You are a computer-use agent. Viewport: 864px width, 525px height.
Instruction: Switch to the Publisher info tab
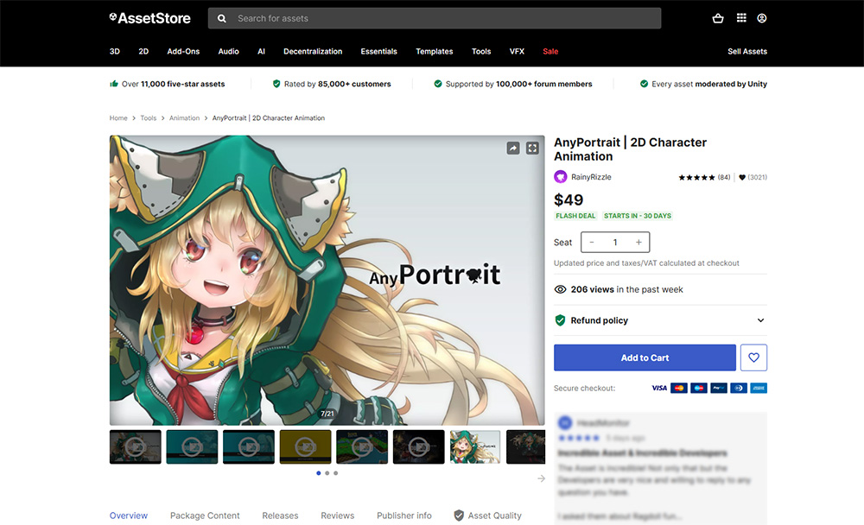coord(404,516)
